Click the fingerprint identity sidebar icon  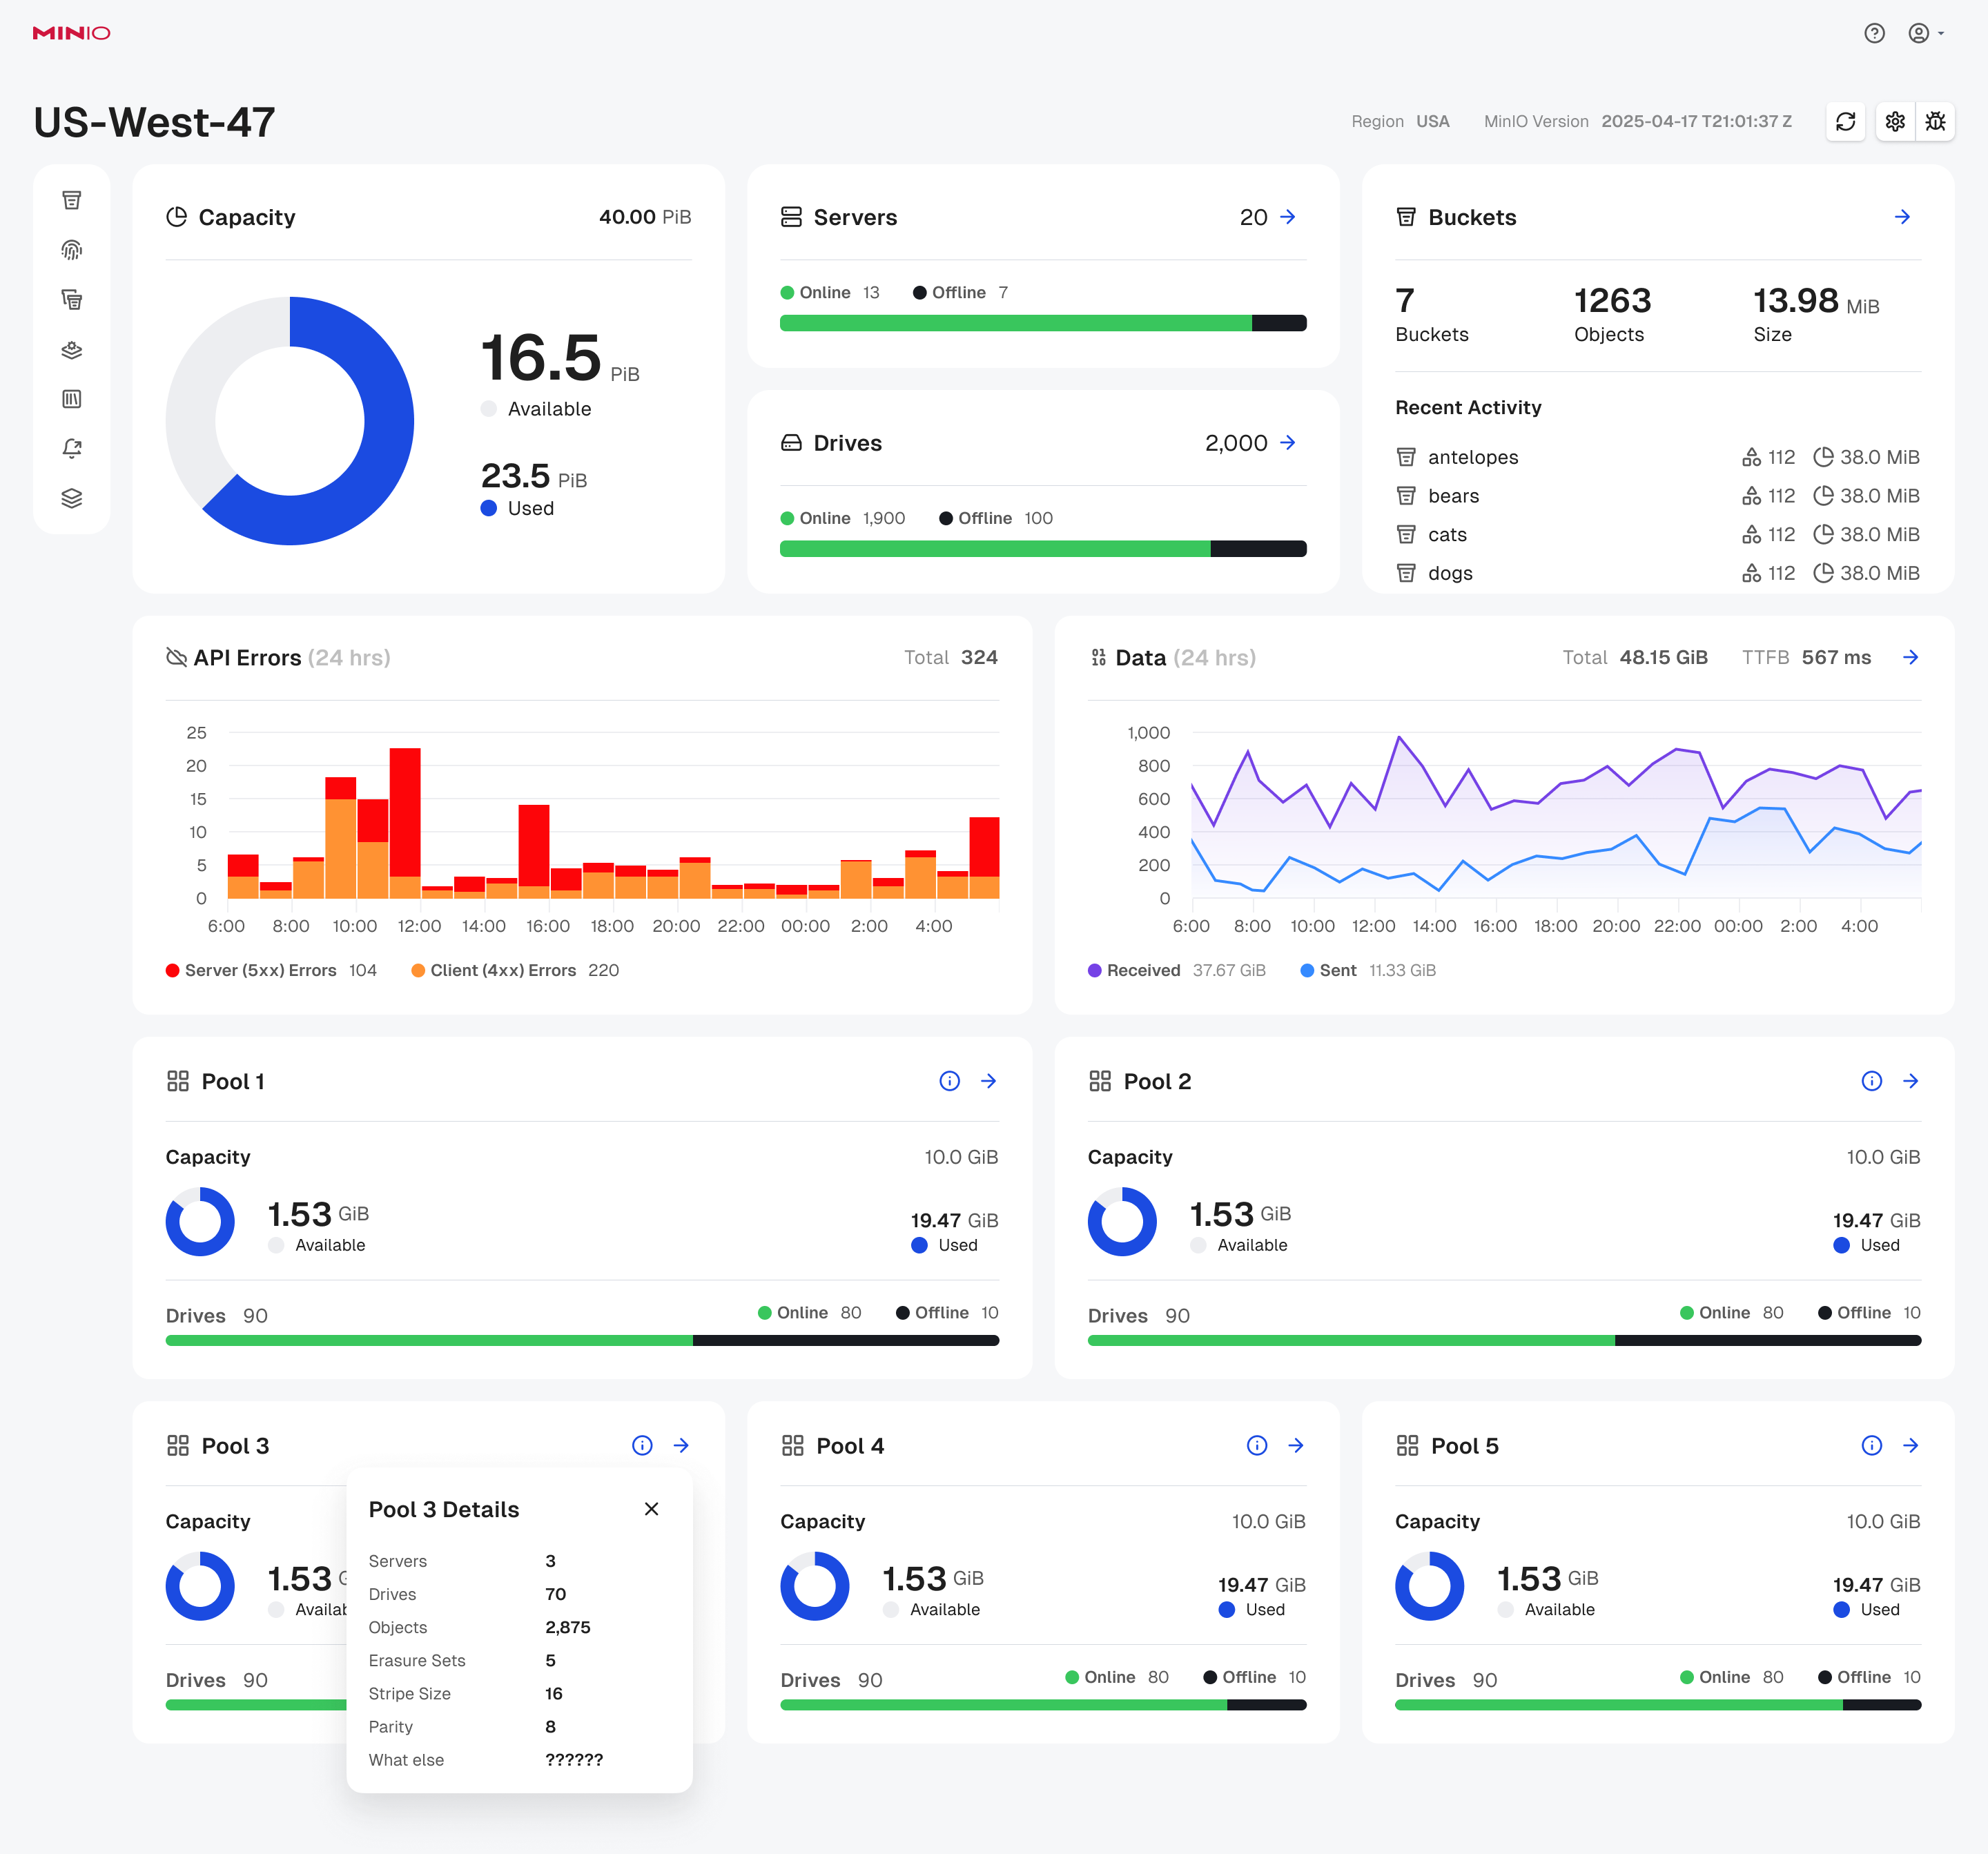[x=72, y=250]
